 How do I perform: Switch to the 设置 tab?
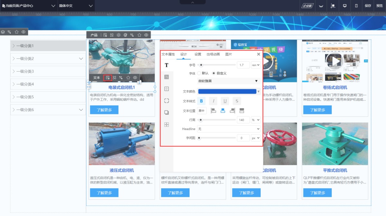tap(198, 54)
